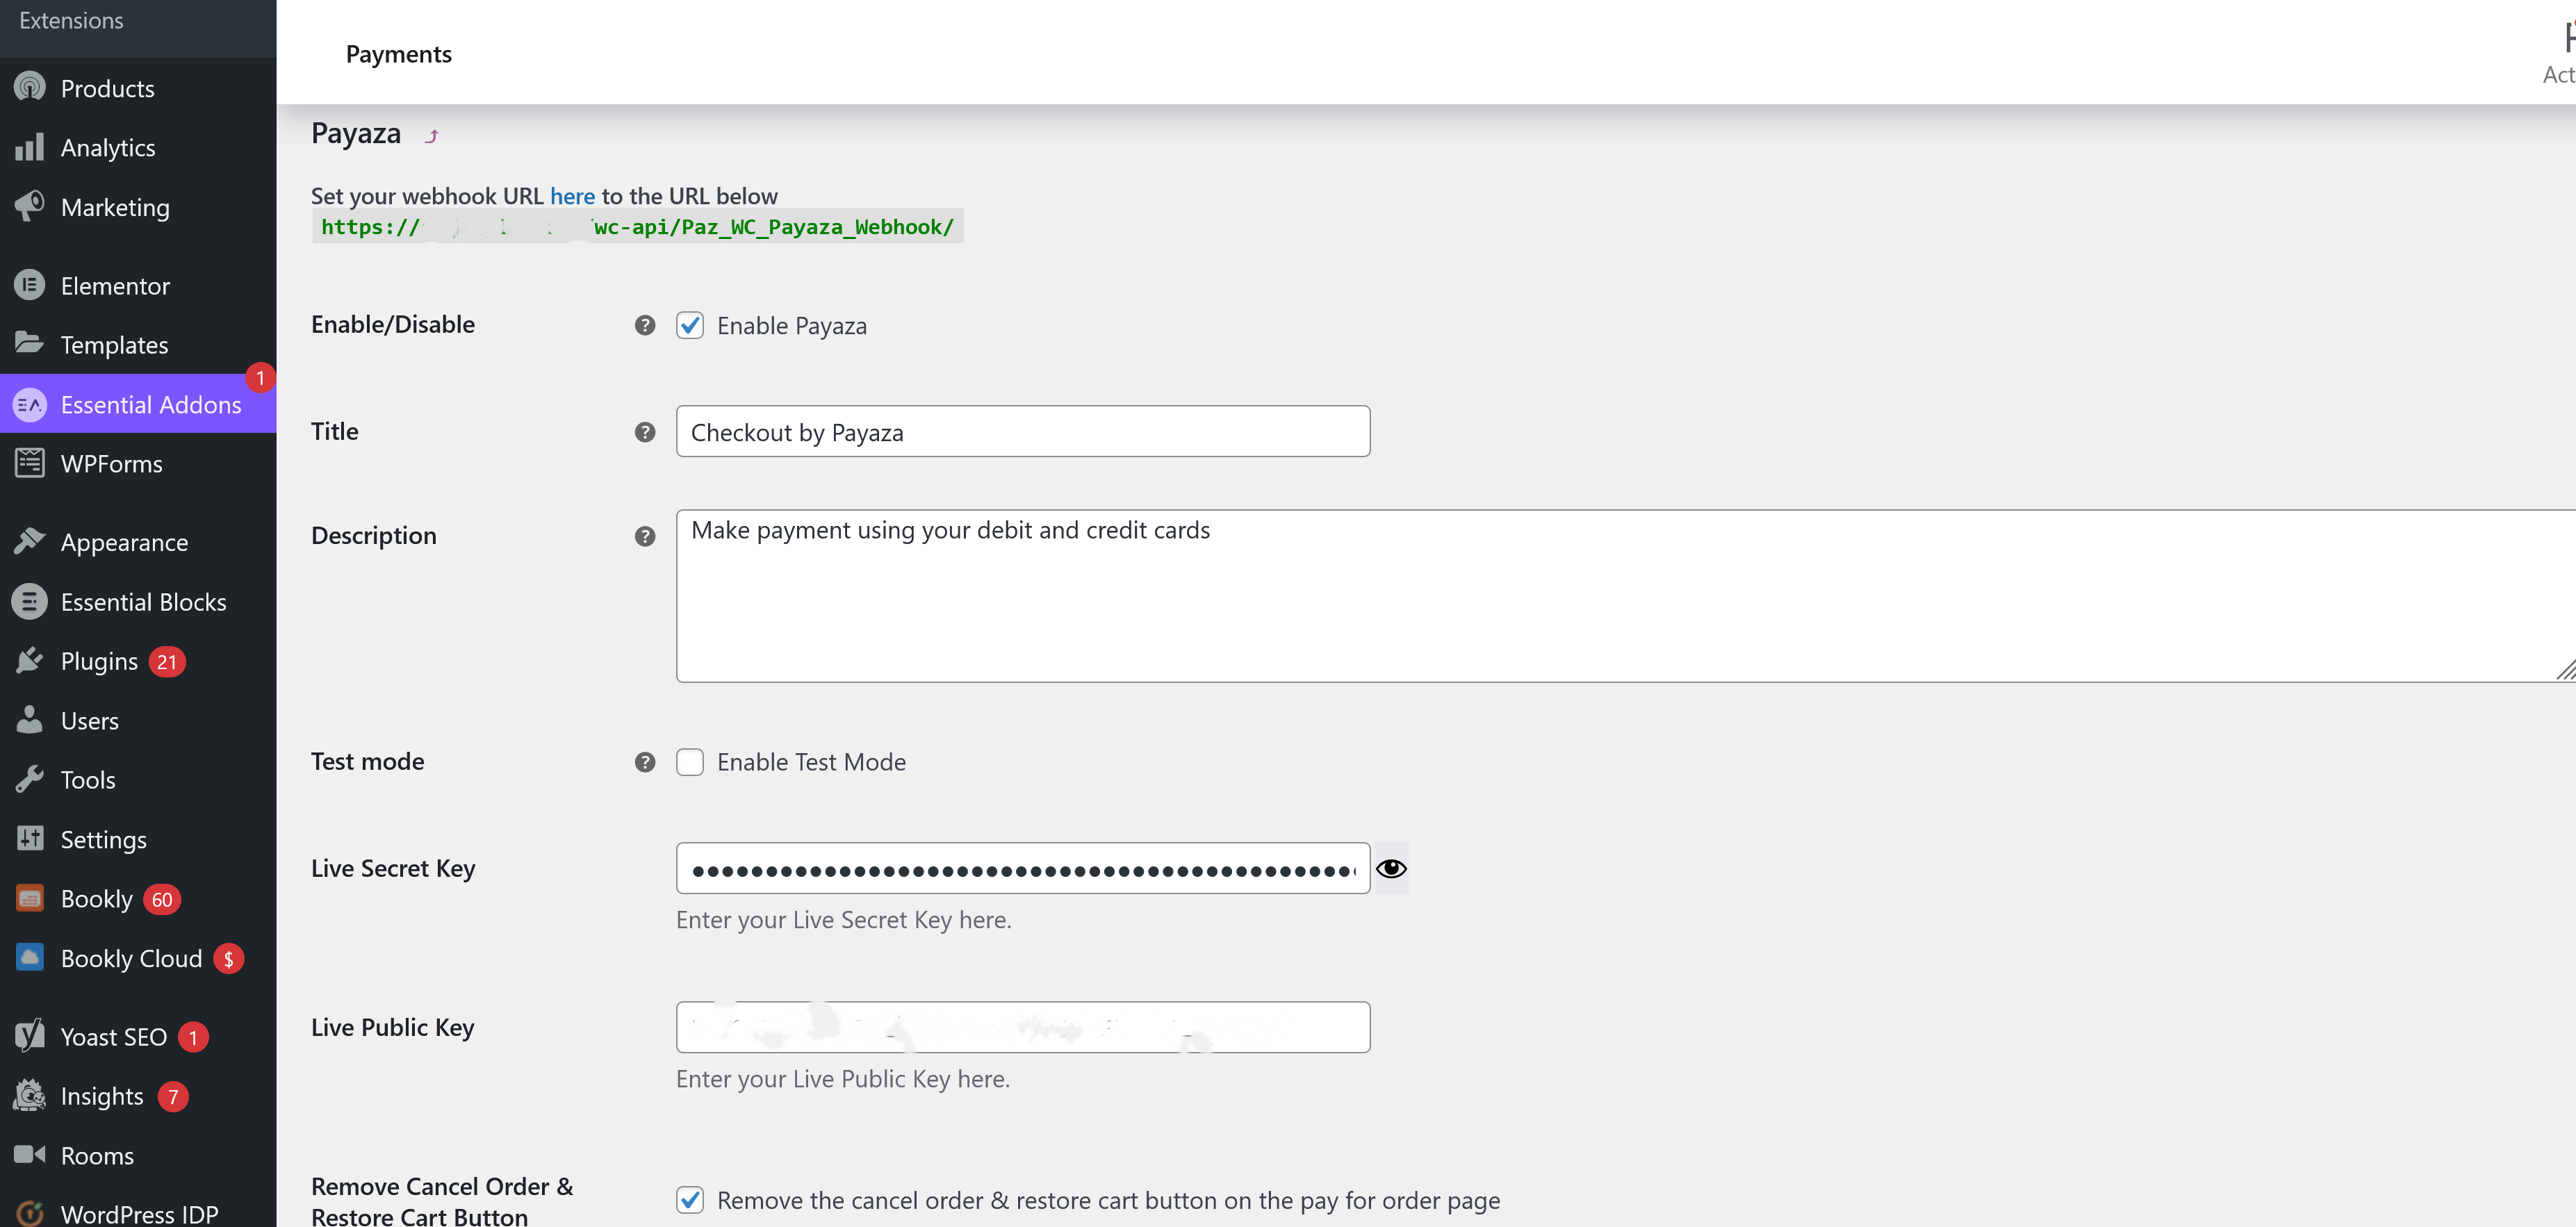Check the Enable Test Mode checkbox
The width and height of the screenshot is (2576, 1227).
[x=690, y=762]
